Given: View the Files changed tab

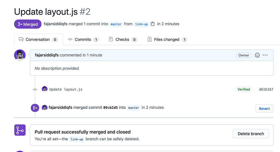Looking at the screenshot, I should pyautogui.click(x=167, y=39).
